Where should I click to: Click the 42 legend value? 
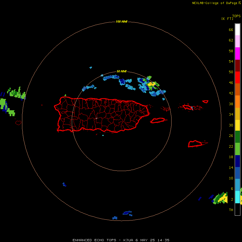(x=231, y=93)
